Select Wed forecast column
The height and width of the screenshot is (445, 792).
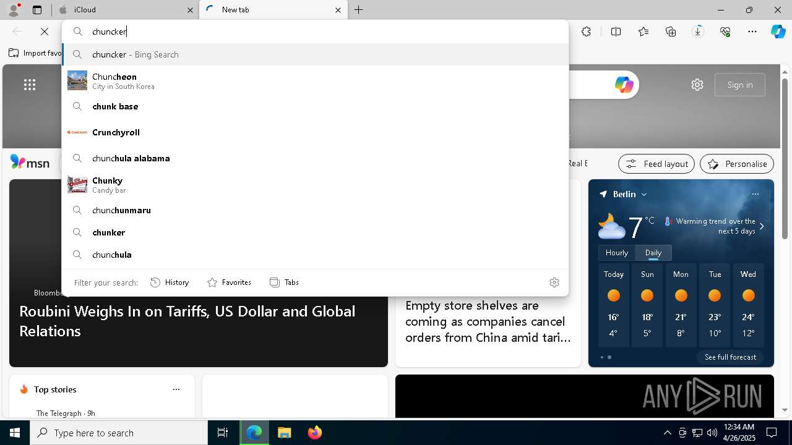pos(748,306)
